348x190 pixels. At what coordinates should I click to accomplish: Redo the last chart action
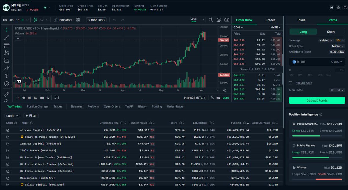point(122,20)
